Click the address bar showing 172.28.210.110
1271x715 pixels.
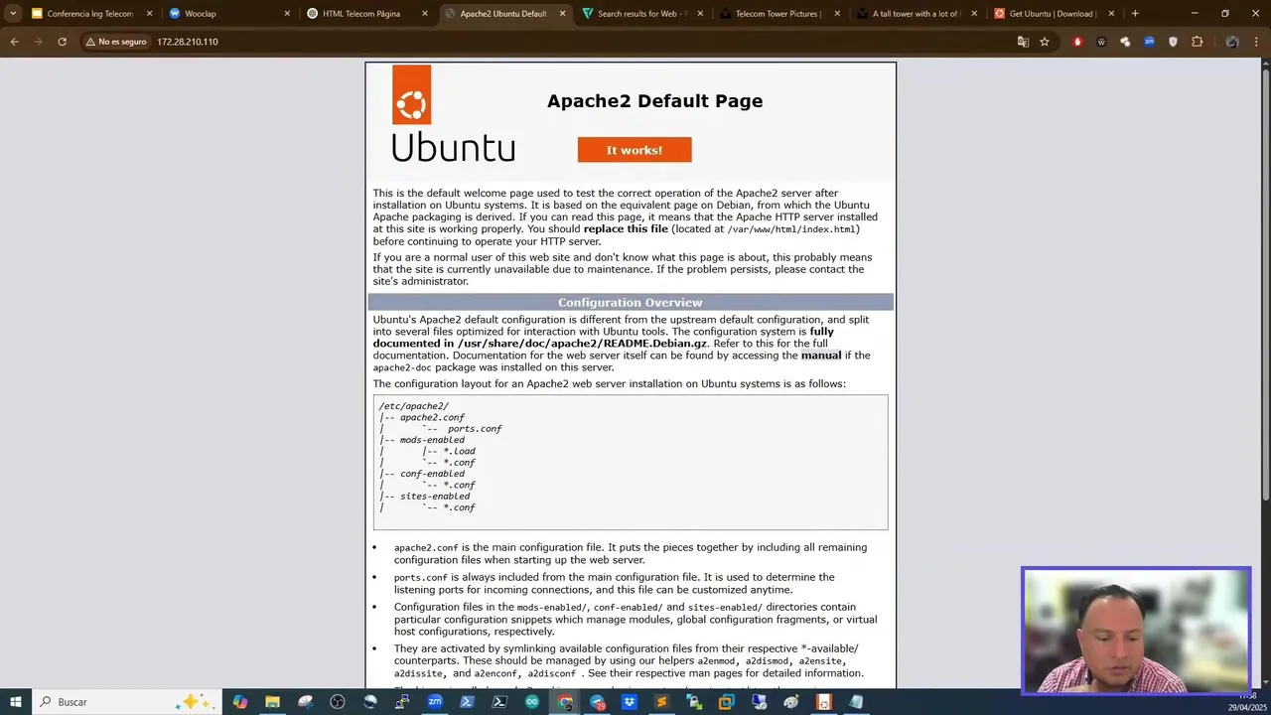tap(576, 42)
